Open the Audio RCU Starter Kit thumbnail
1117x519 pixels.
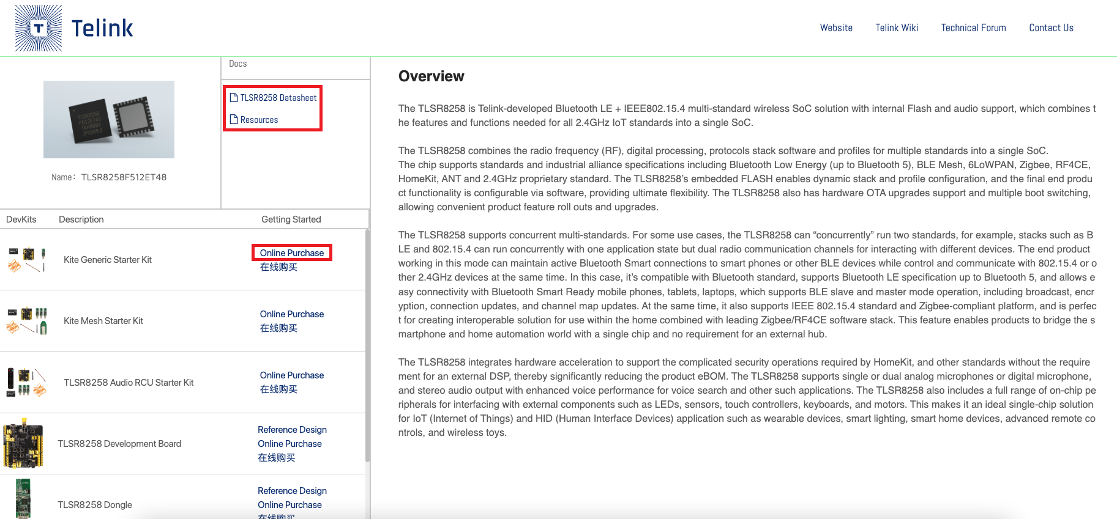click(x=26, y=383)
